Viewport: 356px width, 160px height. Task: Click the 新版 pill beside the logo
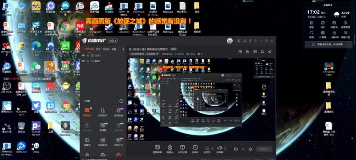click(113, 41)
